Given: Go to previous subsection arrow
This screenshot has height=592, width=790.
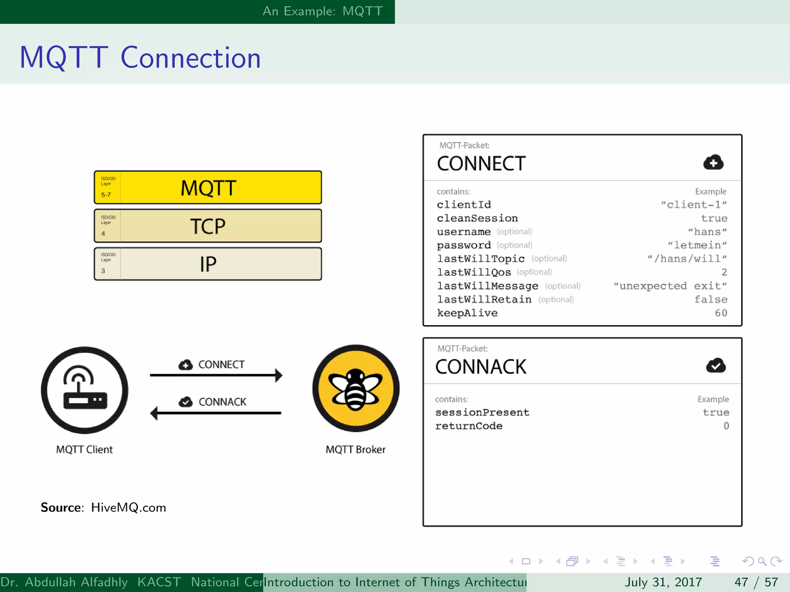Looking at the screenshot, I should pos(606,561).
